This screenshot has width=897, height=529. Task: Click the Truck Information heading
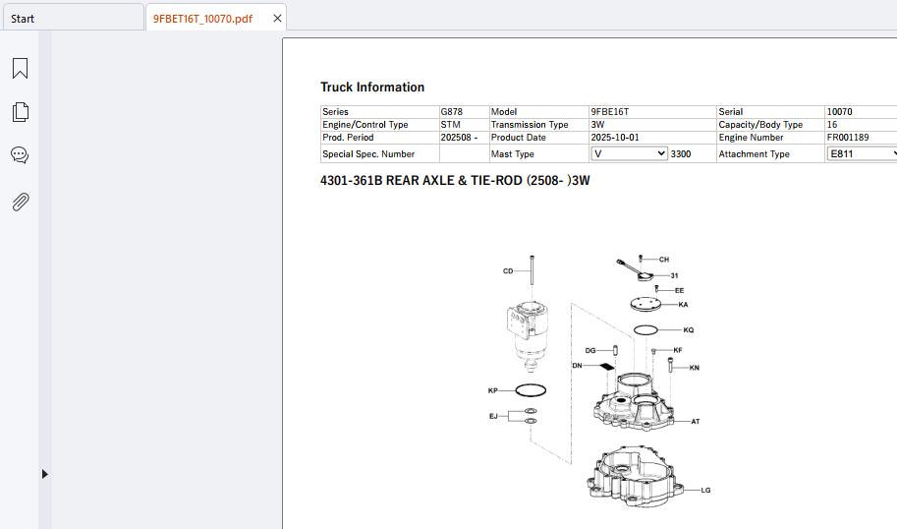372,88
